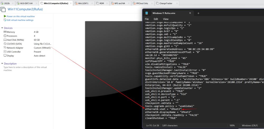Click the Hard Disk 60 GB value
Image resolution: width=264 pixels, height=129 pixels.
click(37, 40)
